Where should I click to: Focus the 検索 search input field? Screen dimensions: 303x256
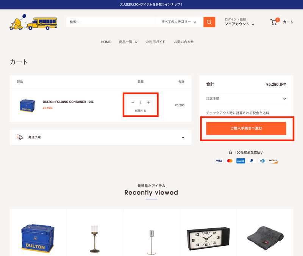111,22
